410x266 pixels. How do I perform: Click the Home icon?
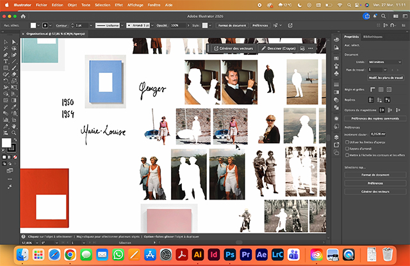point(23,16)
